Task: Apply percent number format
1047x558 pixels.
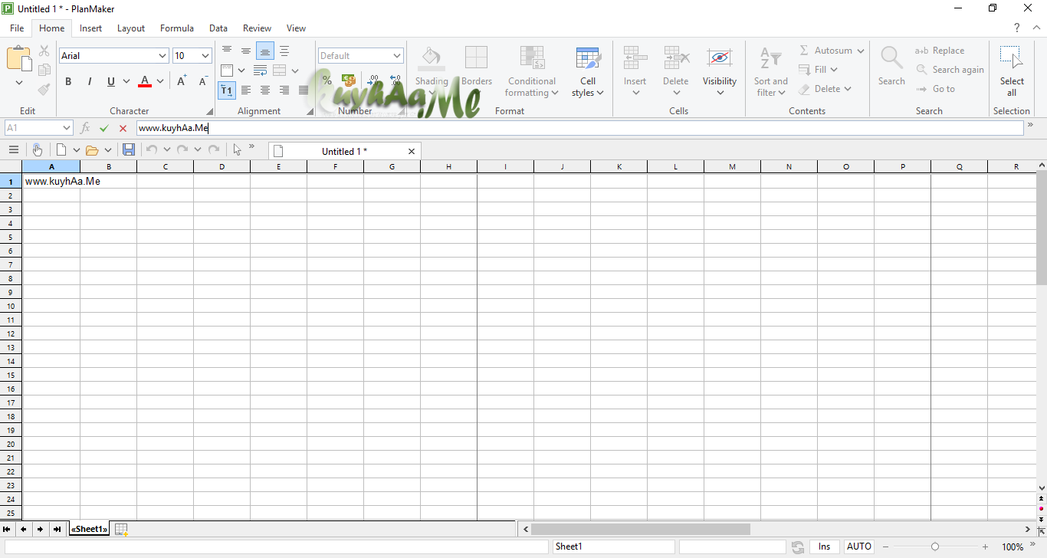Action: pyautogui.click(x=327, y=80)
